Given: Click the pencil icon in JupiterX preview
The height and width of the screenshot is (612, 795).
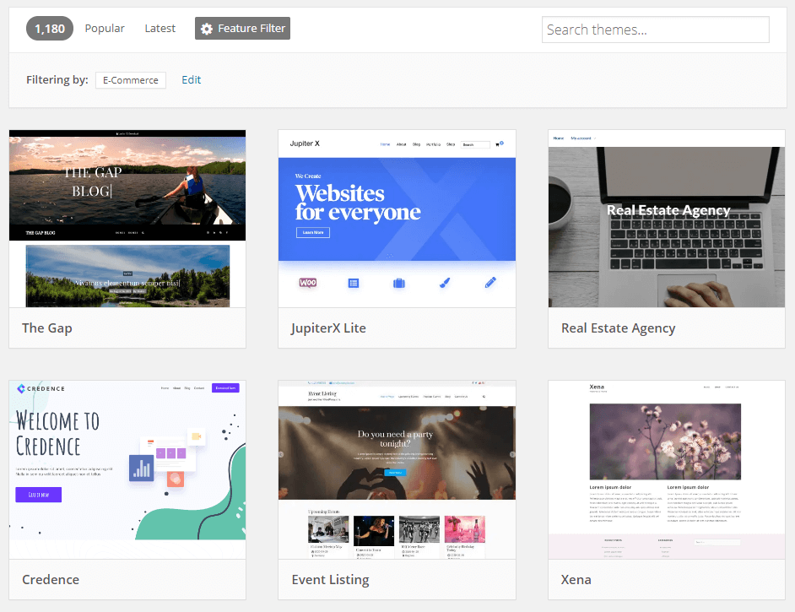Looking at the screenshot, I should 490,284.
